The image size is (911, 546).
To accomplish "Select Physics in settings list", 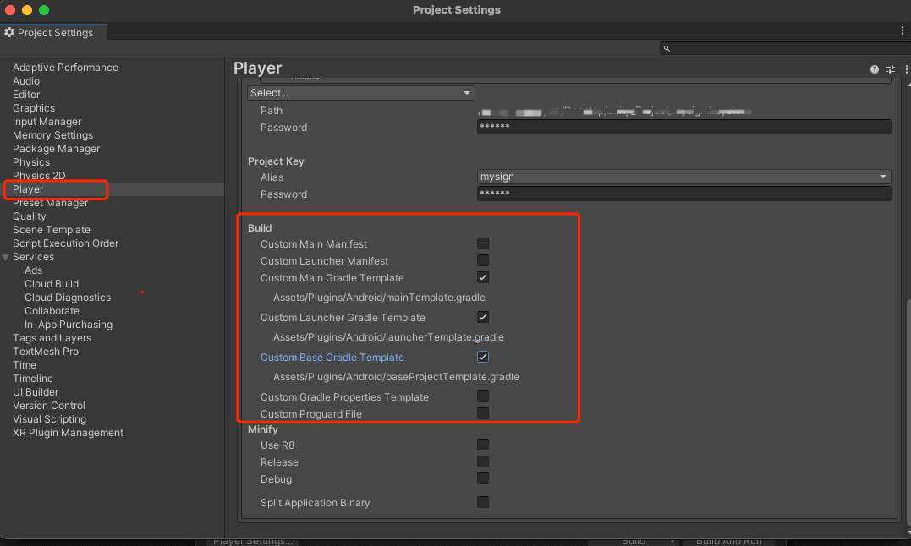I will click(31, 162).
